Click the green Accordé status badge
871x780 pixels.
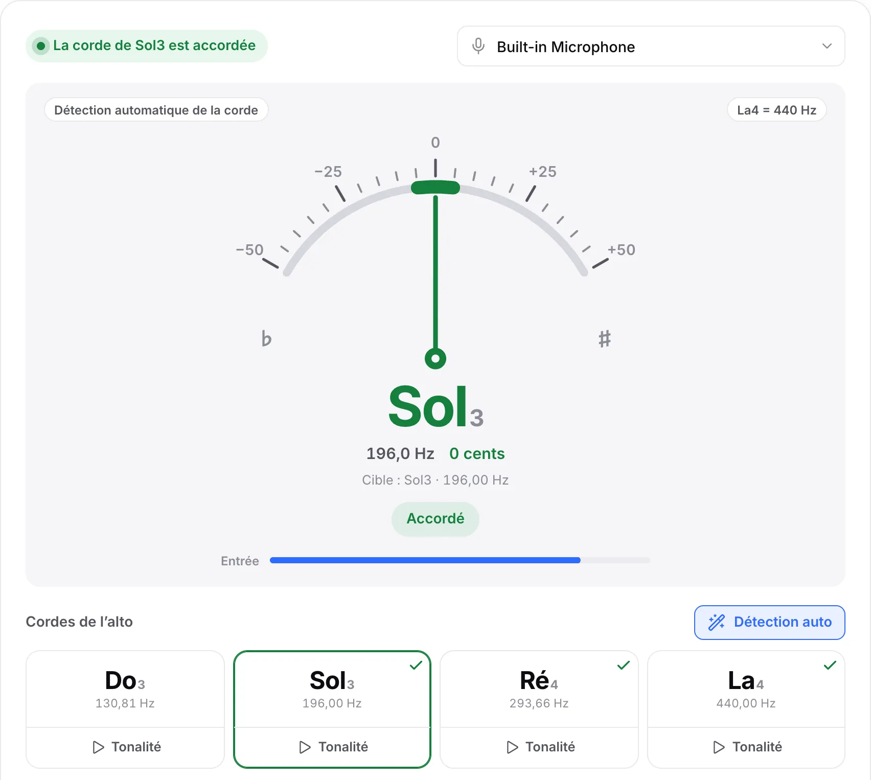(435, 519)
